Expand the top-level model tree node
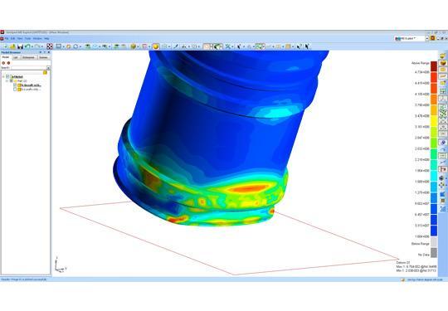The height and width of the screenshot is (311, 448). point(3,76)
